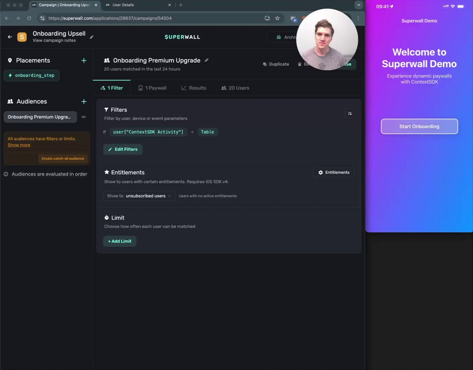Open tab search dropdown in Chrome

point(358,5)
